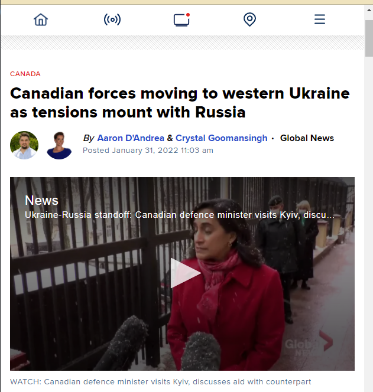Image resolution: width=373 pixels, height=392 pixels.
Task: Click the posted date January 31, 2022
Action: pyautogui.click(x=148, y=151)
